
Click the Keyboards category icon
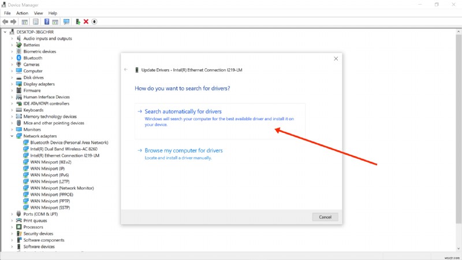point(19,110)
